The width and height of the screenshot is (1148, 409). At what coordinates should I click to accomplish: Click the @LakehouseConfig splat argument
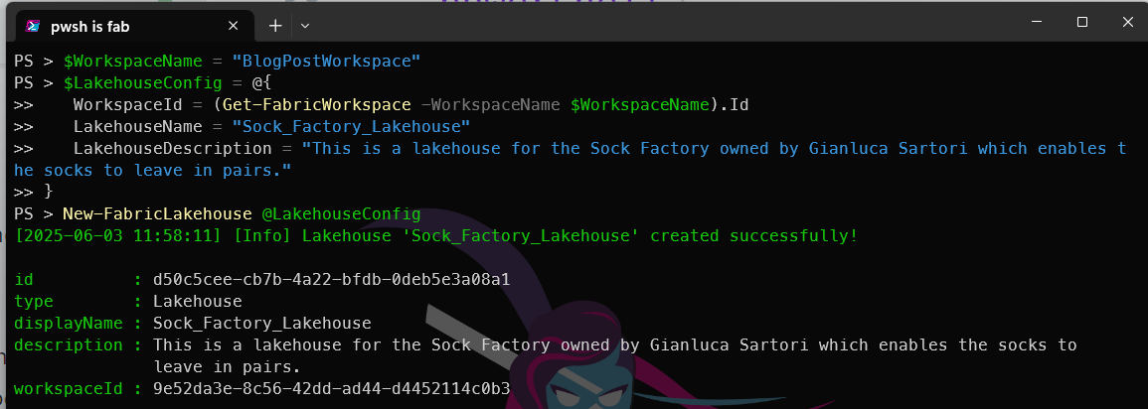341,214
